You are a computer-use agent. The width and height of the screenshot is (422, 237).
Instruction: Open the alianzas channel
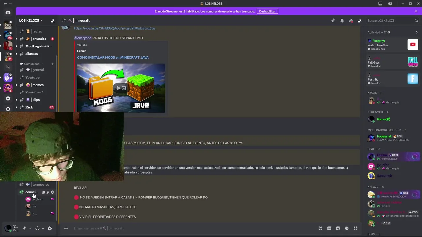coord(37,54)
